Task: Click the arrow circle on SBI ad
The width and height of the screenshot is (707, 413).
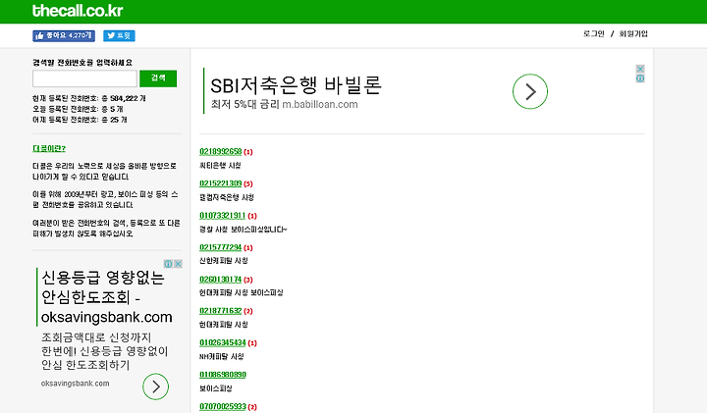Action: coord(530,91)
